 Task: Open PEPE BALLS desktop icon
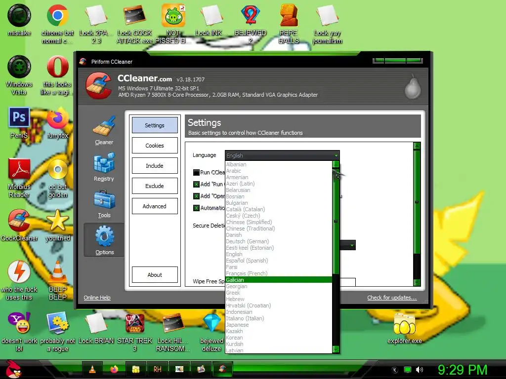(x=289, y=24)
